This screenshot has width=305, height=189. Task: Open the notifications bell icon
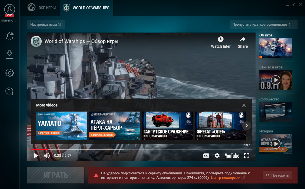click(10, 36)
